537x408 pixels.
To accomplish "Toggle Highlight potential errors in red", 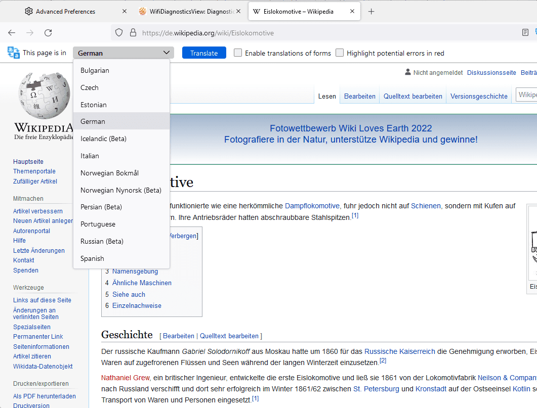I will coord(340,53).
